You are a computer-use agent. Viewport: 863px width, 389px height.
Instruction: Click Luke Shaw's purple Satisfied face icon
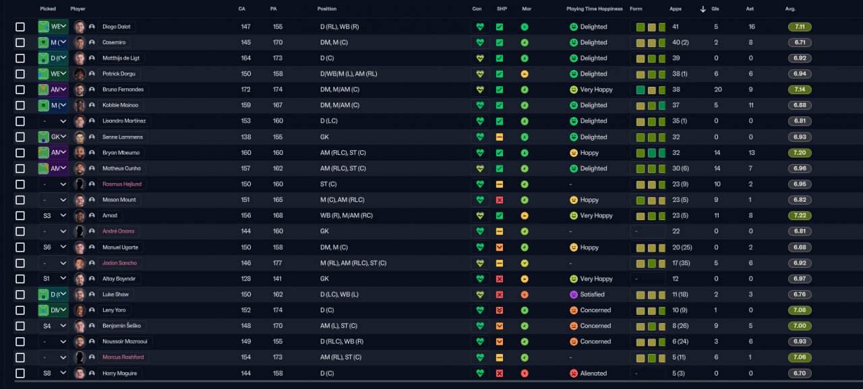pos(574,295)
